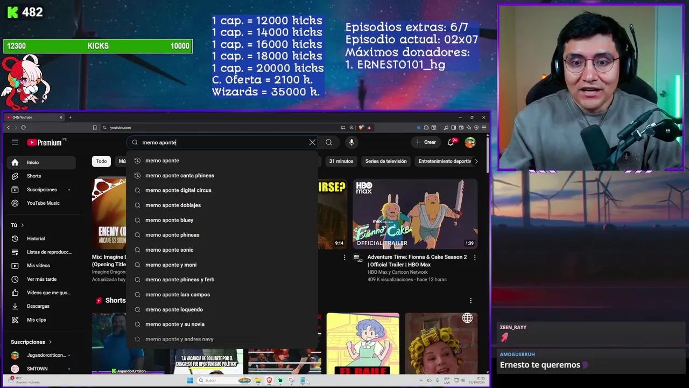This screenshot has height=388, width=689.
Task: Select the Series de televisión chip
Action: [x=386, y=161]
